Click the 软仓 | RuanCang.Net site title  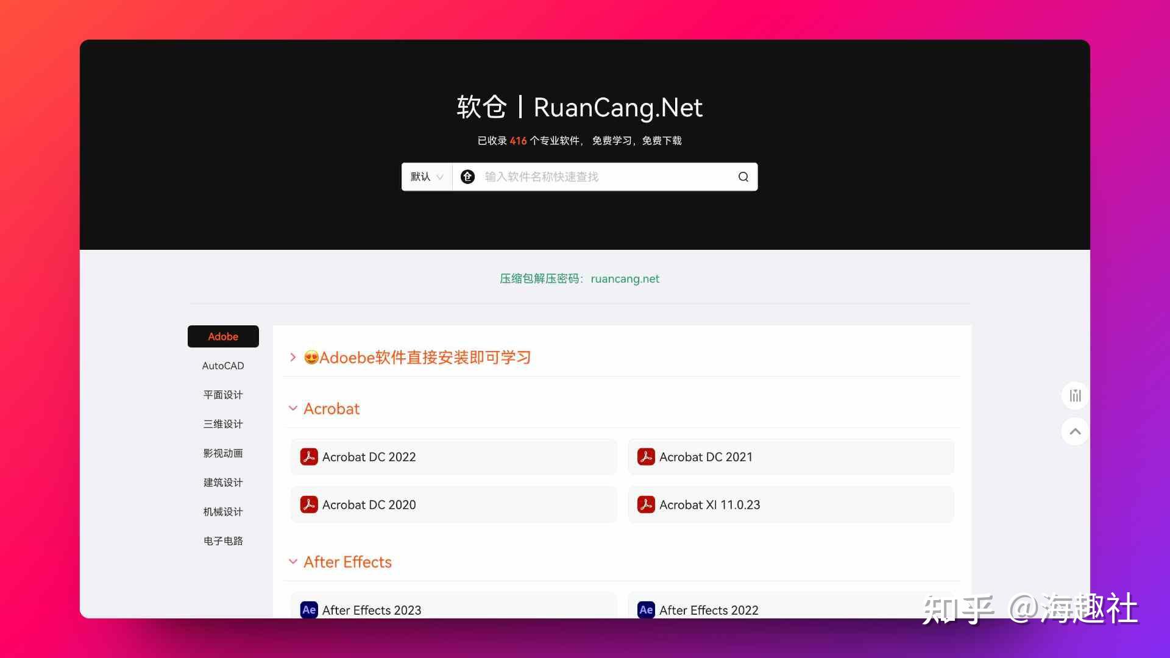pos(580,107)
